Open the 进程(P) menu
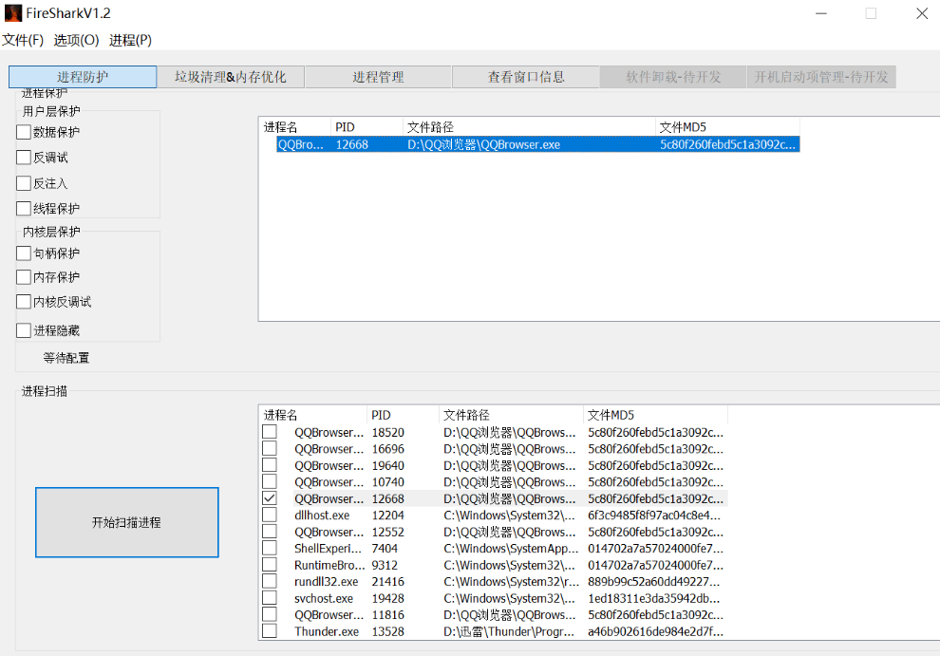 (x=130, y=40)
